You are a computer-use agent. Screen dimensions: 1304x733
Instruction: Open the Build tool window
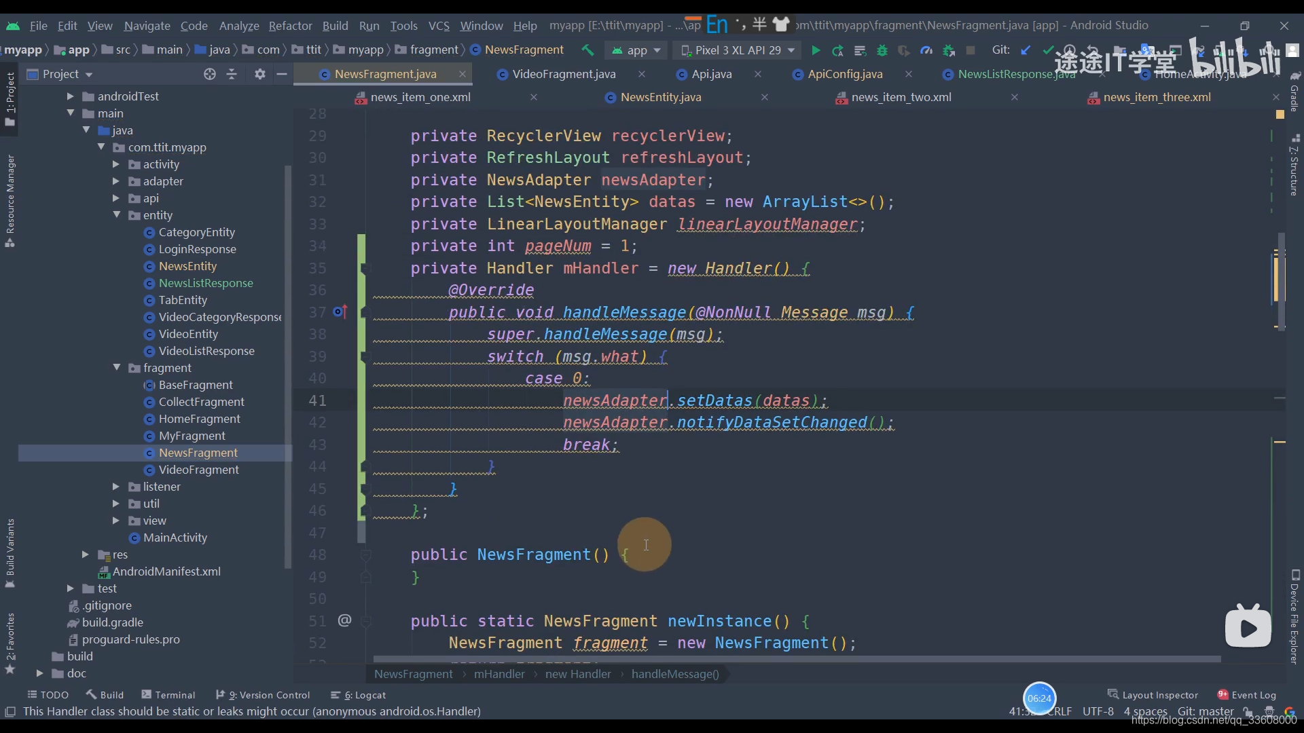(x=105, y=695)
